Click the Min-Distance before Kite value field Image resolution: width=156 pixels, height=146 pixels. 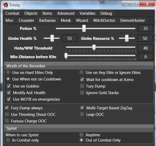(x=146, y=57)
